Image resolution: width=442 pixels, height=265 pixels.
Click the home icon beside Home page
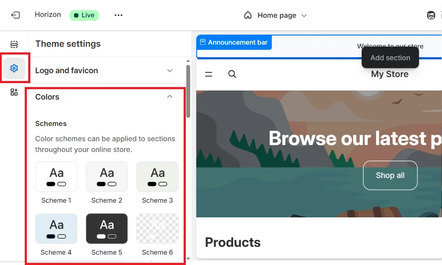click(248, 15)
